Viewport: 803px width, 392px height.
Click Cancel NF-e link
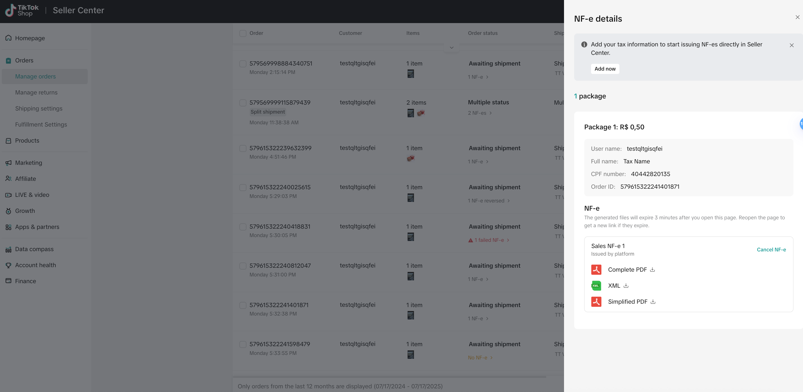point(771,249)
